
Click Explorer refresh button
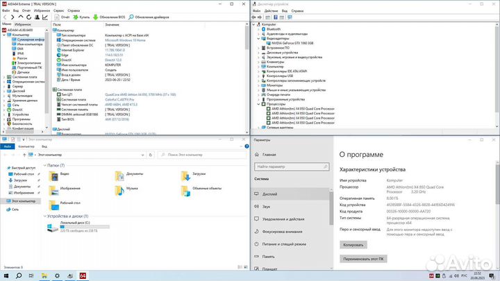tap(151, 155)
